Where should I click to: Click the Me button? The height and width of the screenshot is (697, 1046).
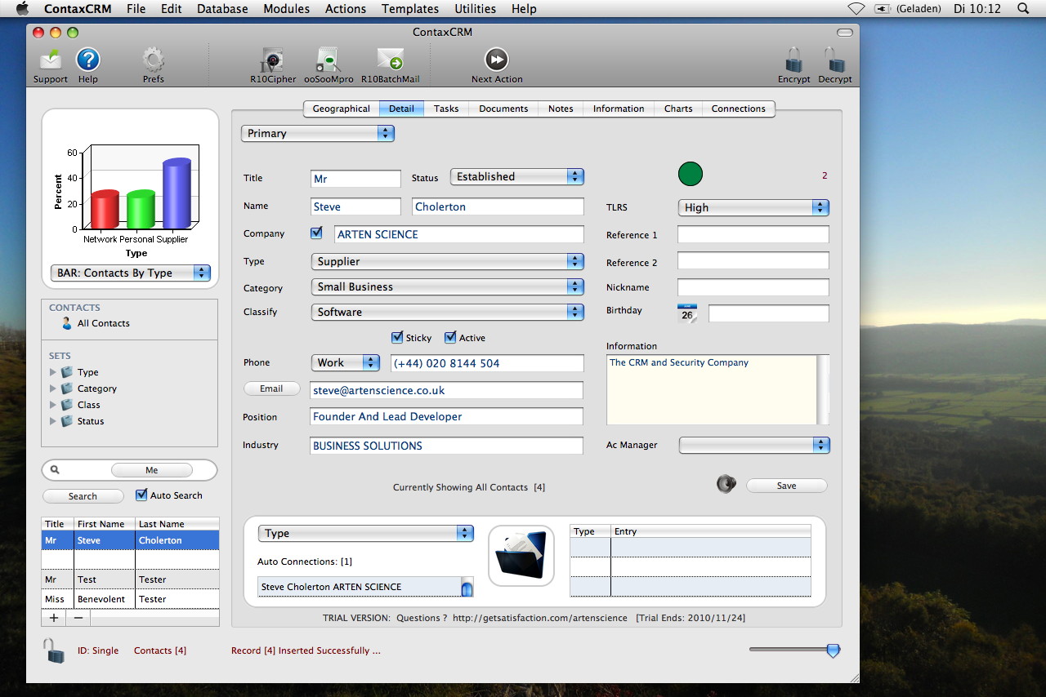point(152,470)
